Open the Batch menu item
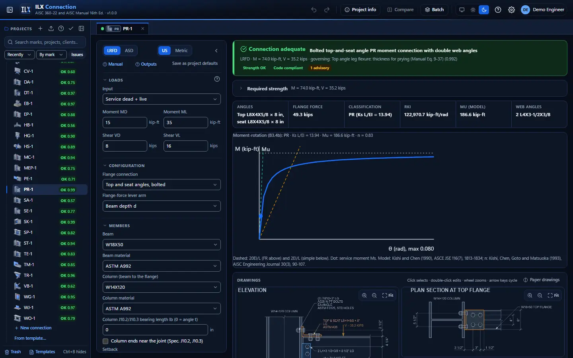 click(434, 10)
